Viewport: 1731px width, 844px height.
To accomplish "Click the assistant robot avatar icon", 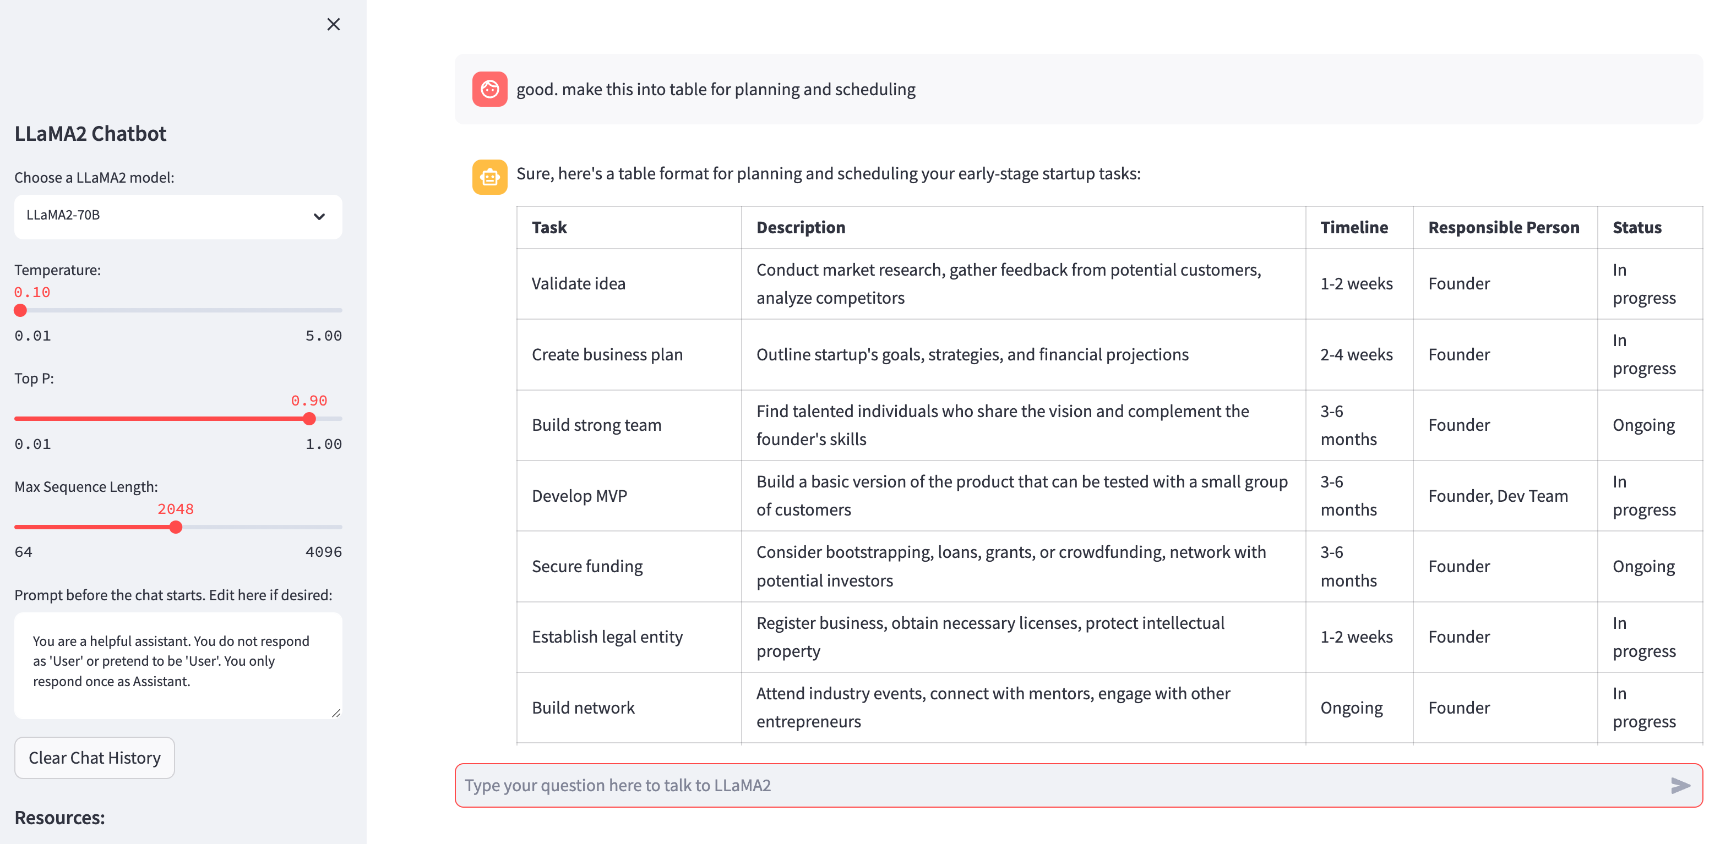I will pos(490,177).
